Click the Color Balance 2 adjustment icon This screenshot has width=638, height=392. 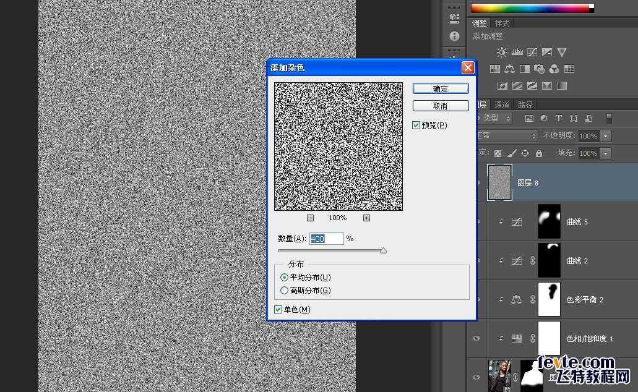(516, 300)
